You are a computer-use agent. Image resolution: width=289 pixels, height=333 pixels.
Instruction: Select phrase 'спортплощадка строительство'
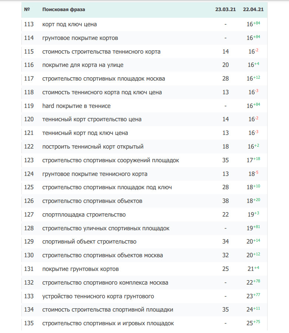coord(84,214)
